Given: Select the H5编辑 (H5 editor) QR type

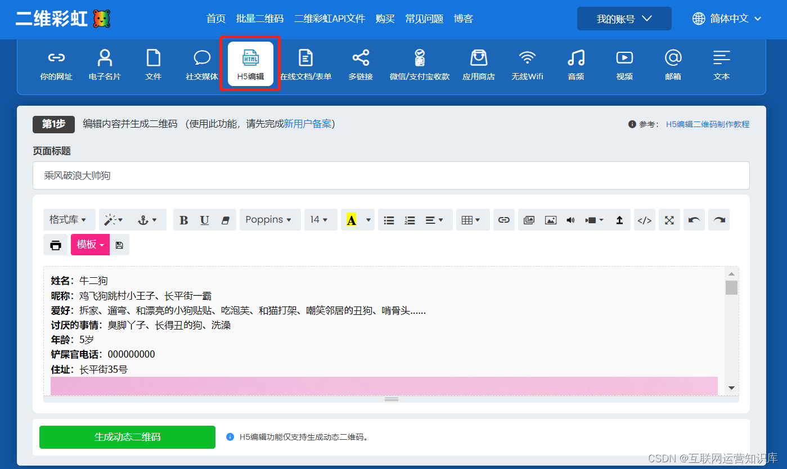Looking at the screenshot, I should coord(251,64).
